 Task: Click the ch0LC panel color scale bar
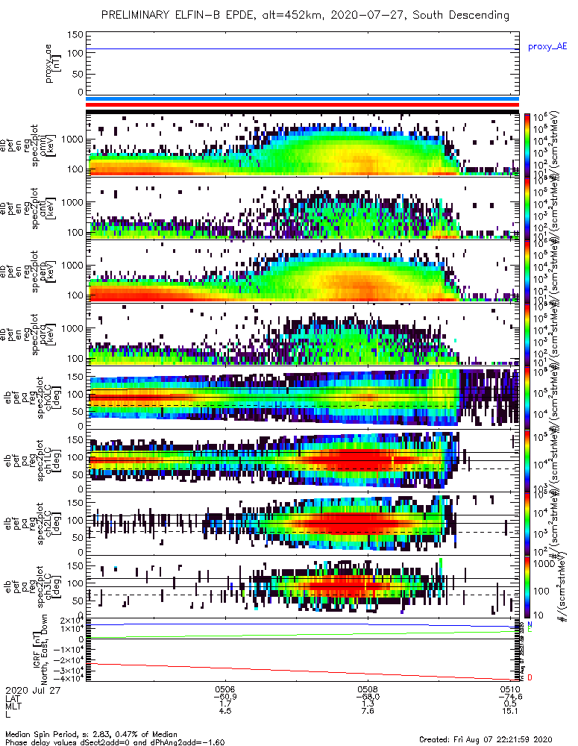coord(527,397)
